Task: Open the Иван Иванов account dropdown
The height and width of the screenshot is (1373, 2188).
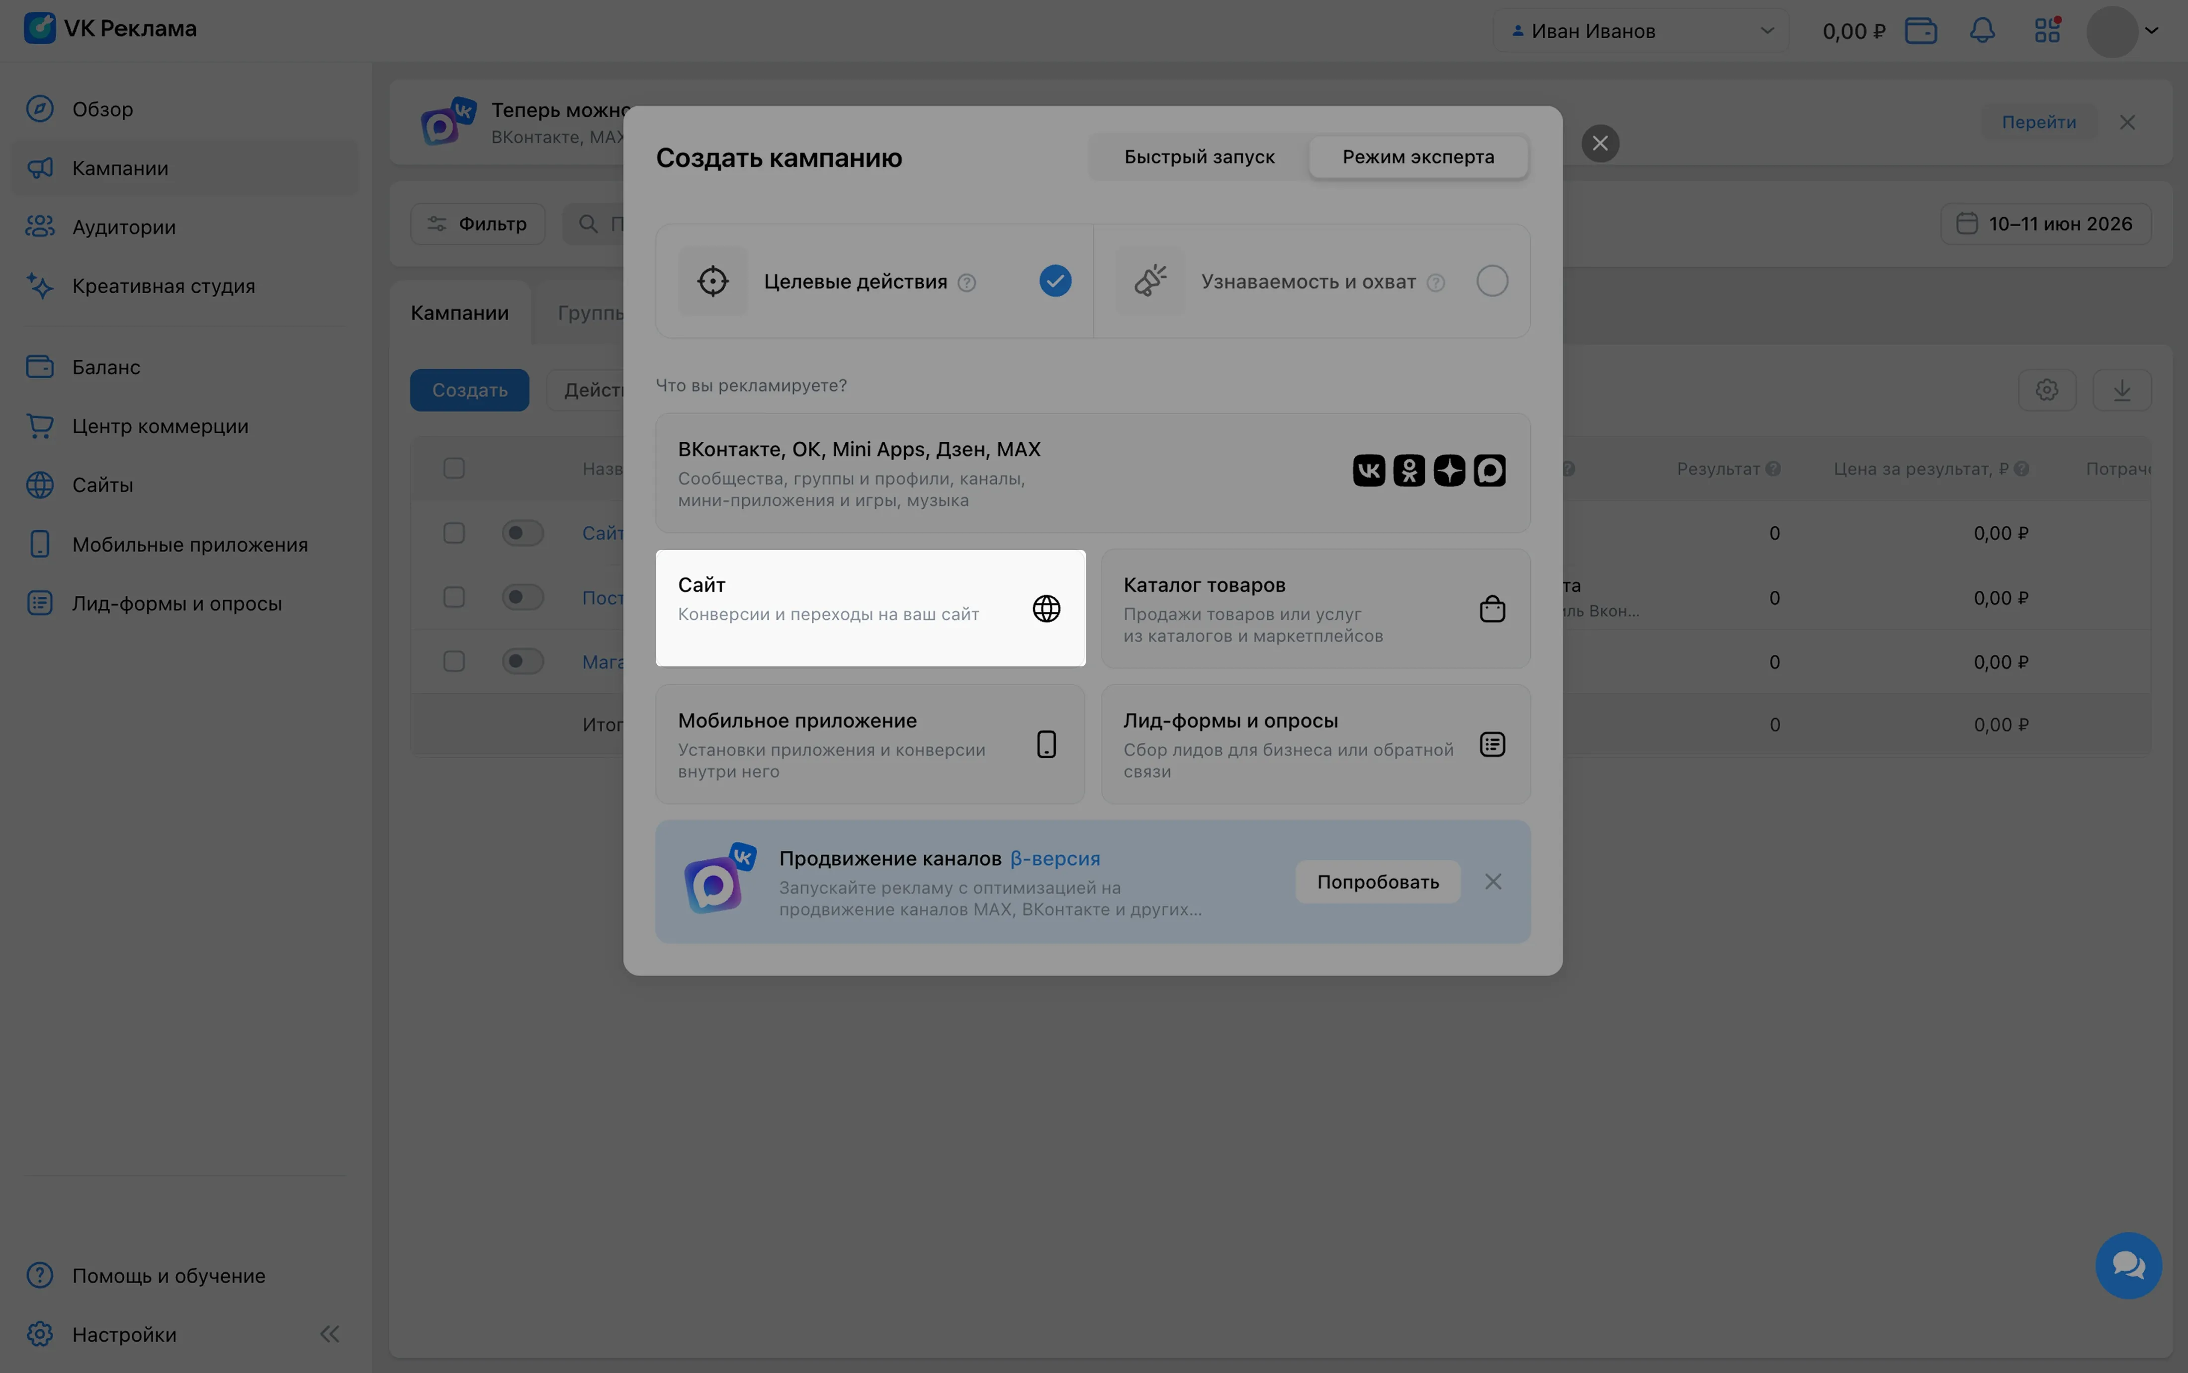Action: (1641, 31)
